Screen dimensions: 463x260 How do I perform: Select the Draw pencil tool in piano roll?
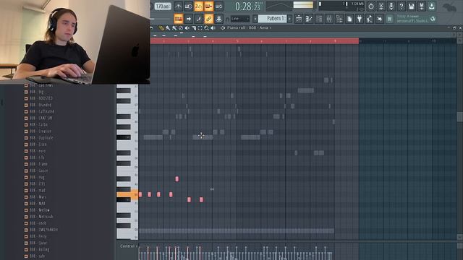point(161,28)
